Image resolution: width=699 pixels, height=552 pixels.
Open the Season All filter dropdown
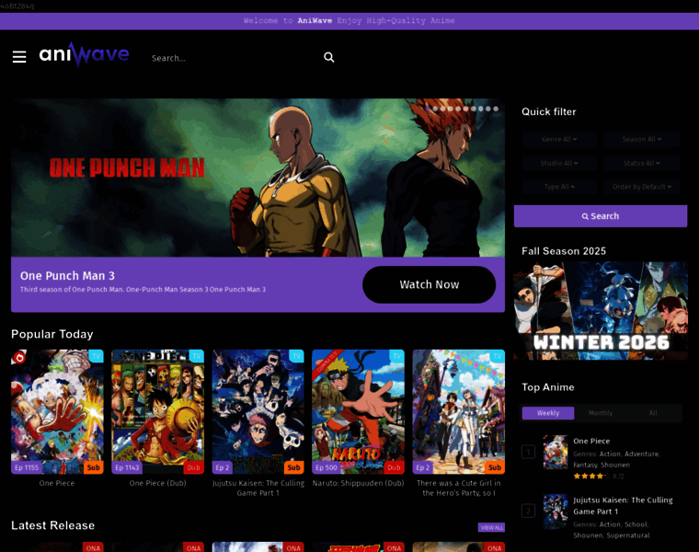click(x=641, y=139)
